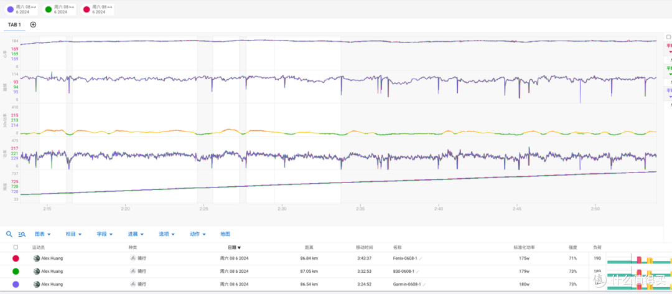This screenshot has height=294, width=672.
Task: Click athlete avatar in Garmin-0608-1 row
Action: click(37, 284)
